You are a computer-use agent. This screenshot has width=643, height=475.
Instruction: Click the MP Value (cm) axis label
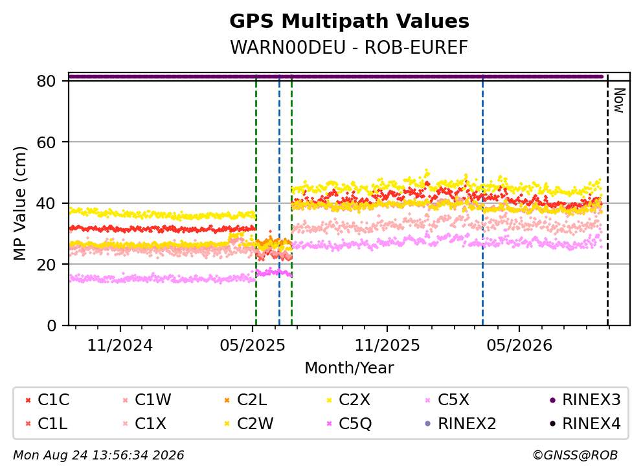coord(19,203)
